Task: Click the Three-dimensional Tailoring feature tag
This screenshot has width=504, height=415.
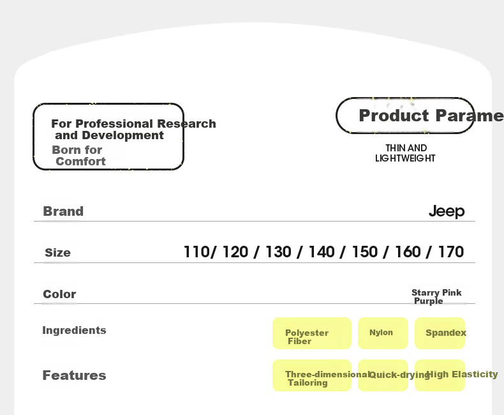Action: click(x=312, y=375)
